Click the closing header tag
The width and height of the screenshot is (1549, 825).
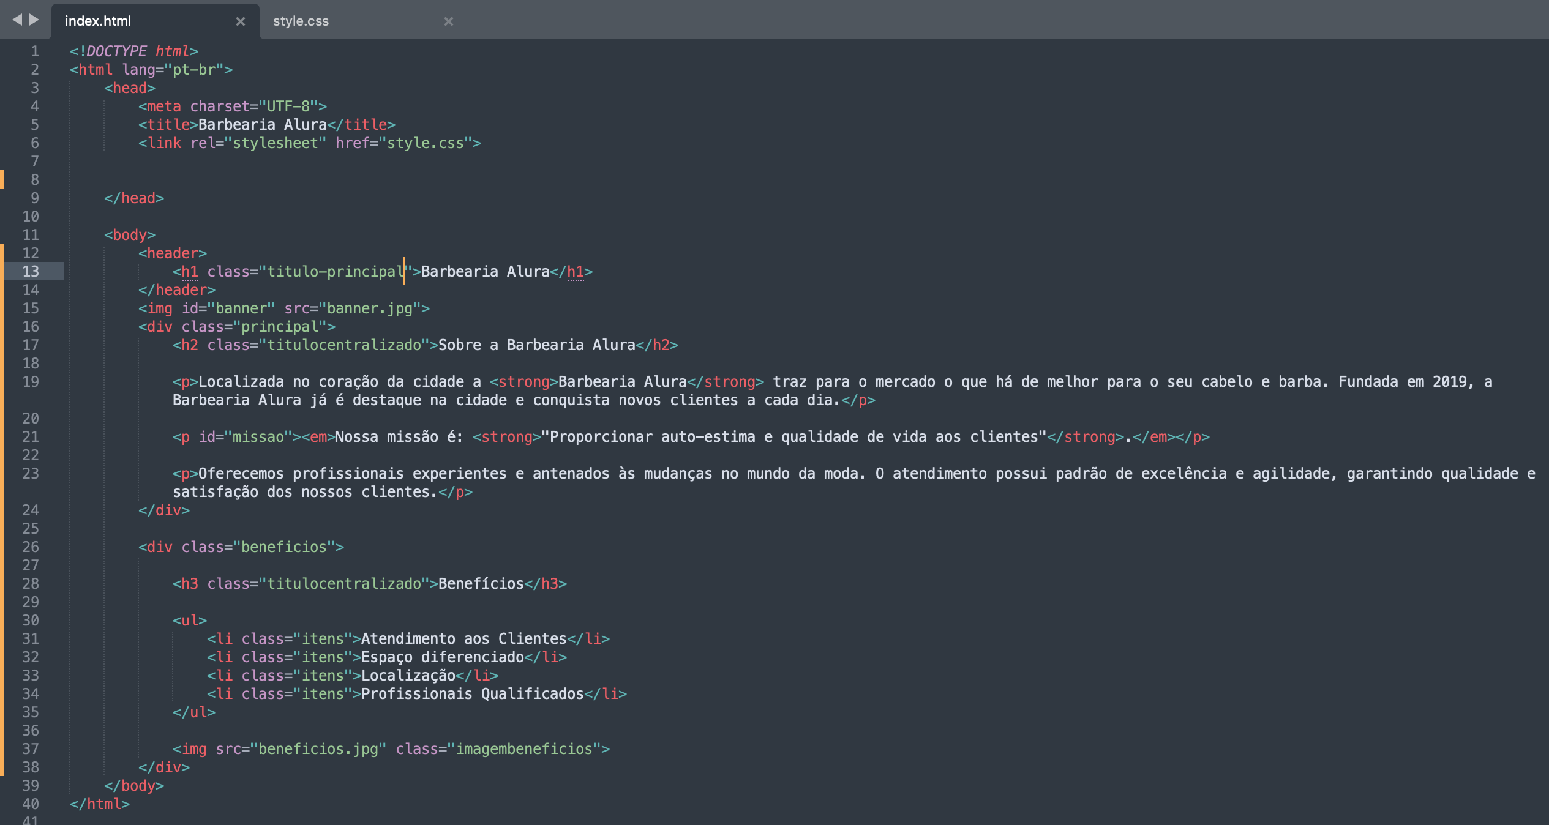[177, 289]
